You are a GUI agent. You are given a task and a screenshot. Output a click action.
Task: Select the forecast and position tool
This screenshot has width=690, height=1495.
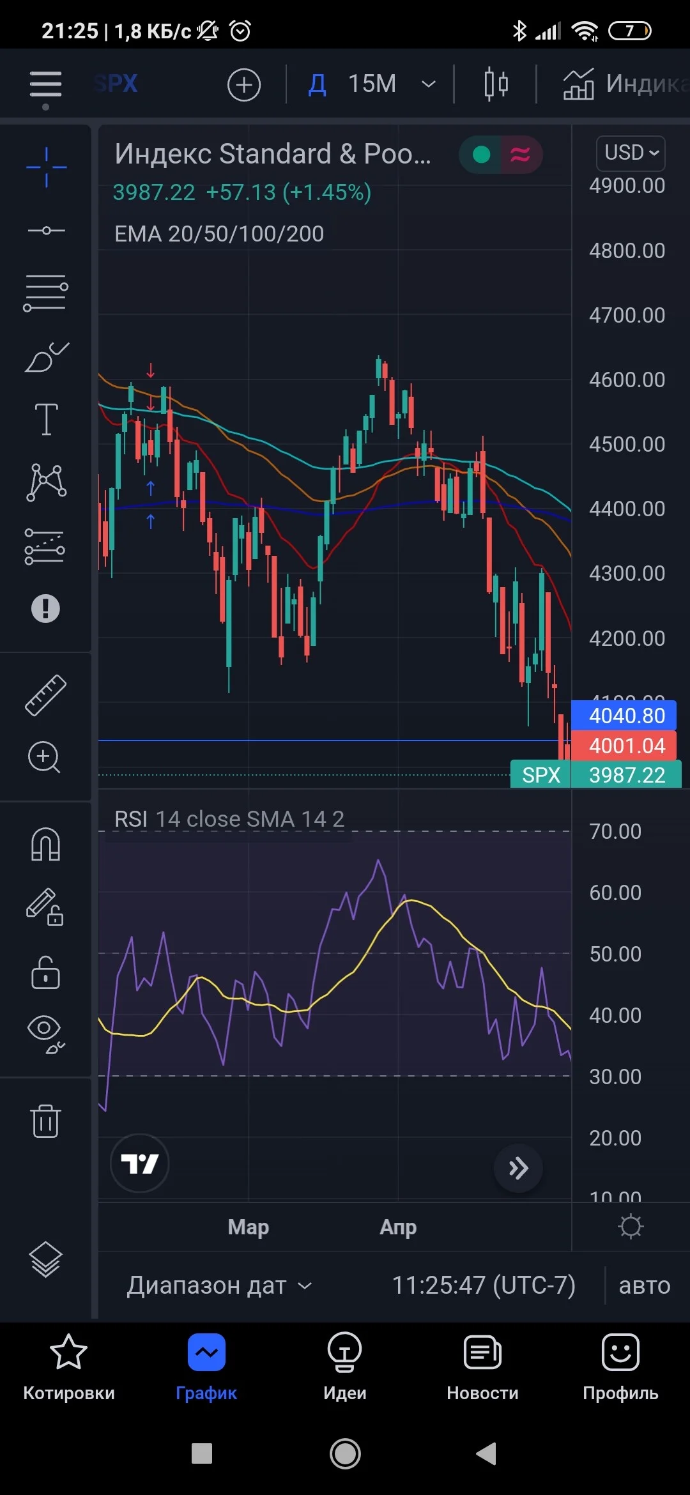[45, 546]
